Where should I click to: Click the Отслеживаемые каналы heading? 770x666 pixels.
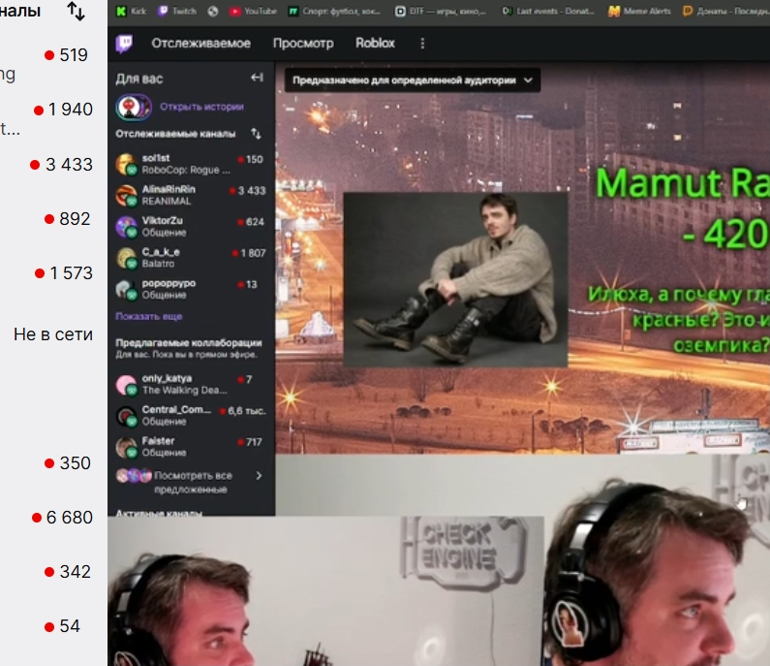[x=175, y=134]
